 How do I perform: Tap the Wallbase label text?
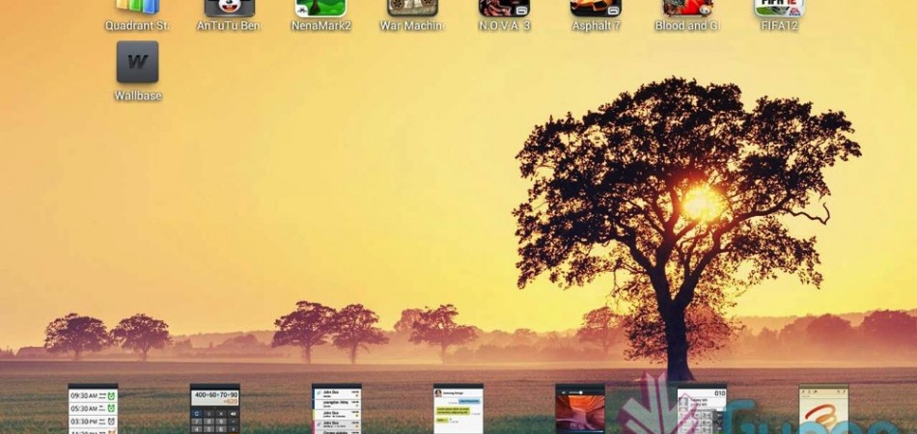137,95
